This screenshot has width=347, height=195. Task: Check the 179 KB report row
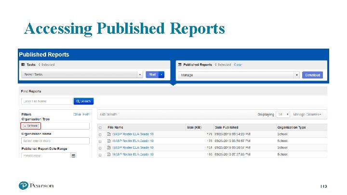click(x=100, y=135)
